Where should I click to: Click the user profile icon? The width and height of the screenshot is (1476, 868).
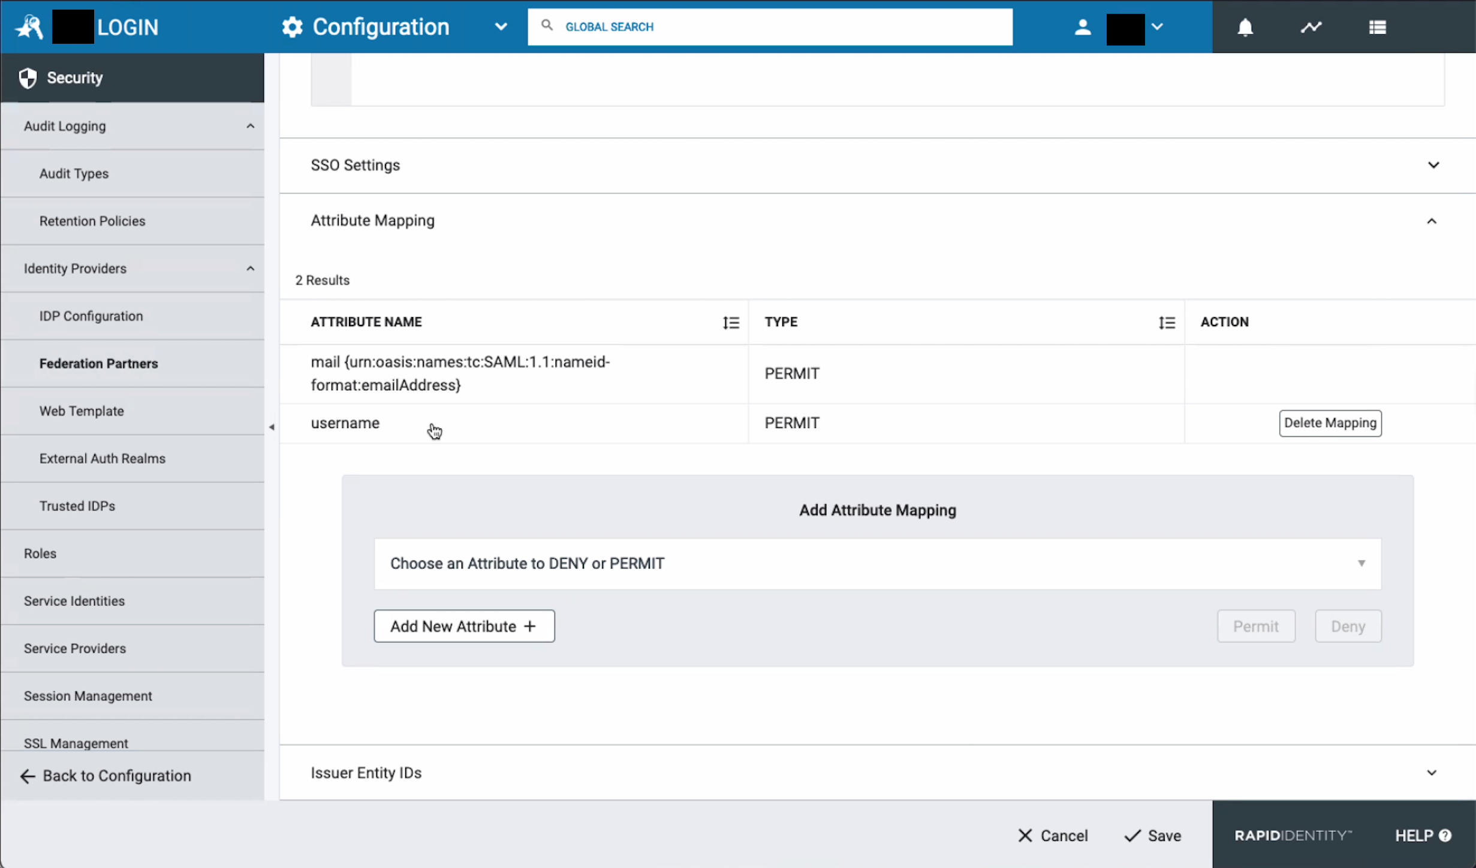1083,27
